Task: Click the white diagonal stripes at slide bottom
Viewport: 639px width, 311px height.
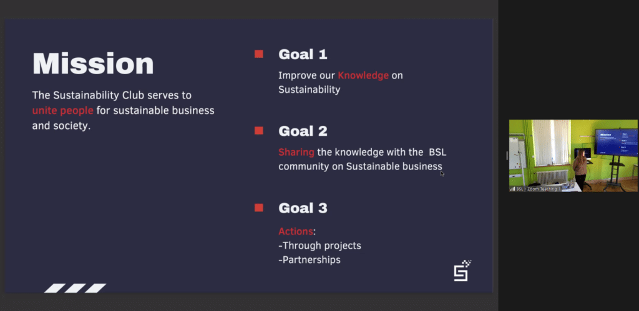Action: 75,288
